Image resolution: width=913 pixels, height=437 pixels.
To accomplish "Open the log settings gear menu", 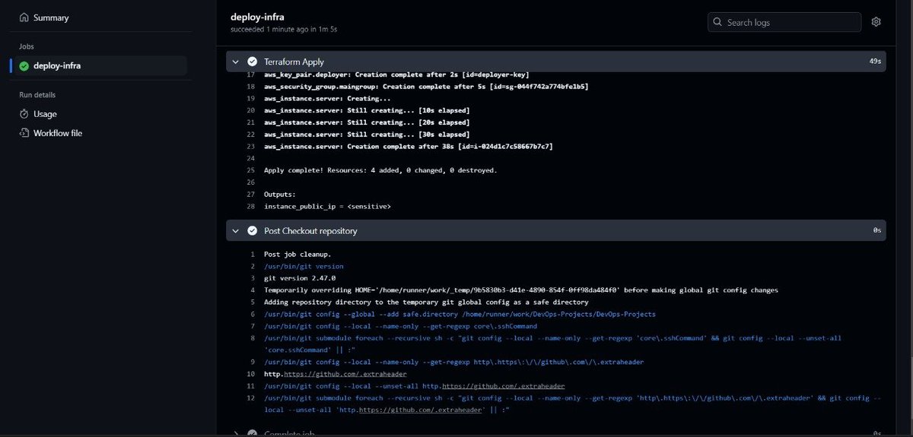I will [876, 22].
